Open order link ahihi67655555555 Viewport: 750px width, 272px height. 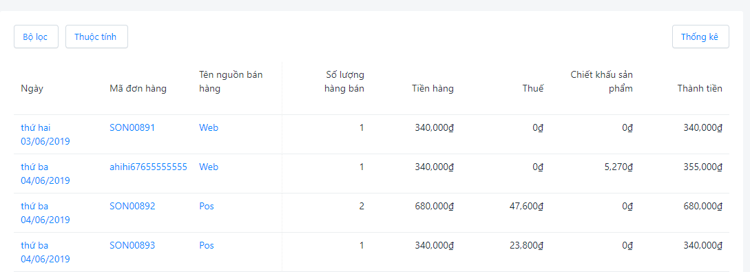click(148, 167)
